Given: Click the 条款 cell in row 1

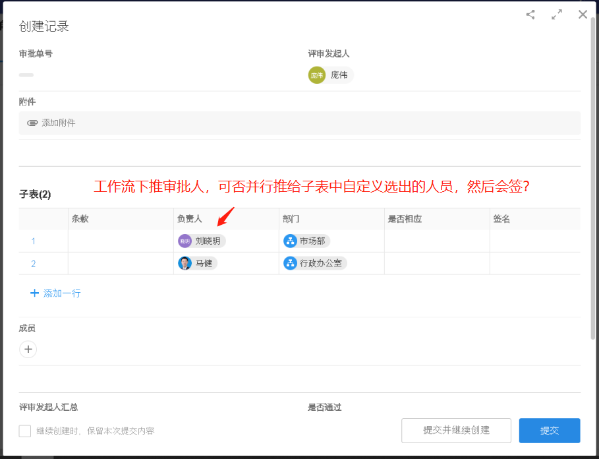Looking at the screenshot, I should point(121,241).
